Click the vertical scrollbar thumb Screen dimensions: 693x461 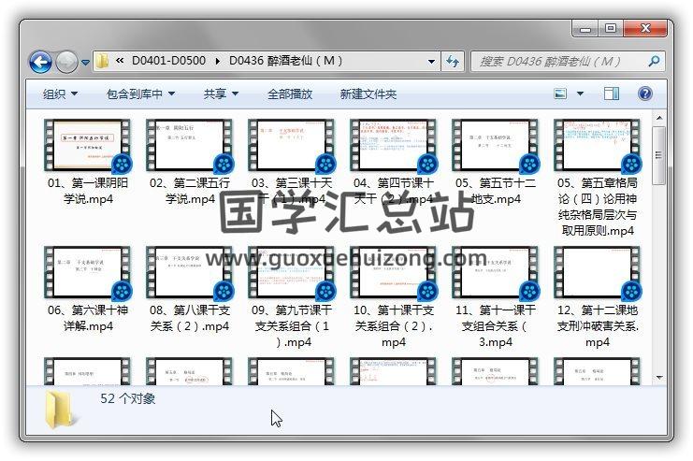point(659,155)
